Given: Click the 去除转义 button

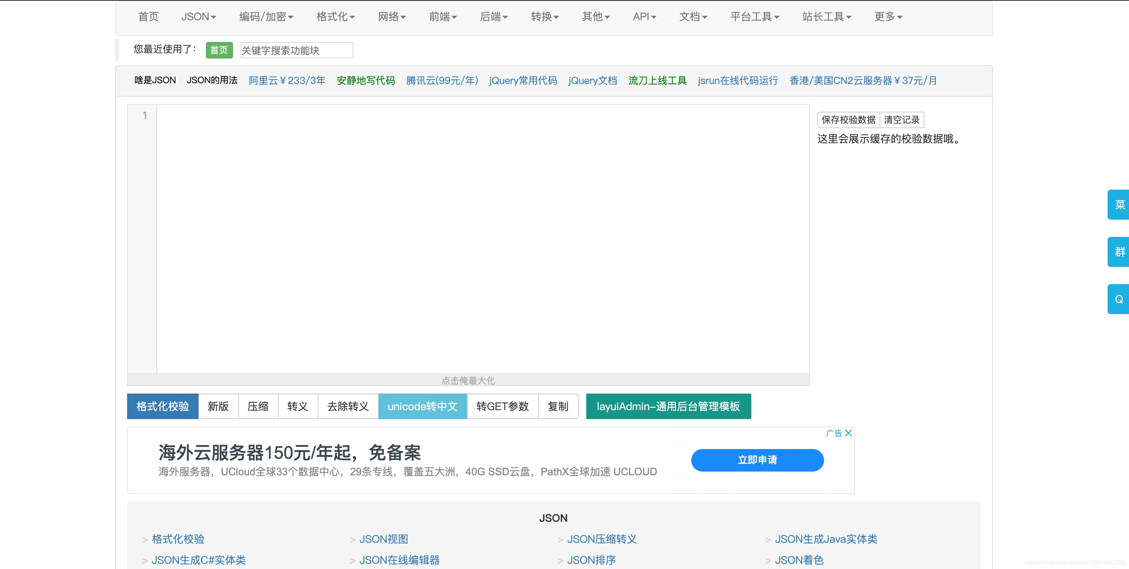Looking at the screenshot, I should coord(348,406).
